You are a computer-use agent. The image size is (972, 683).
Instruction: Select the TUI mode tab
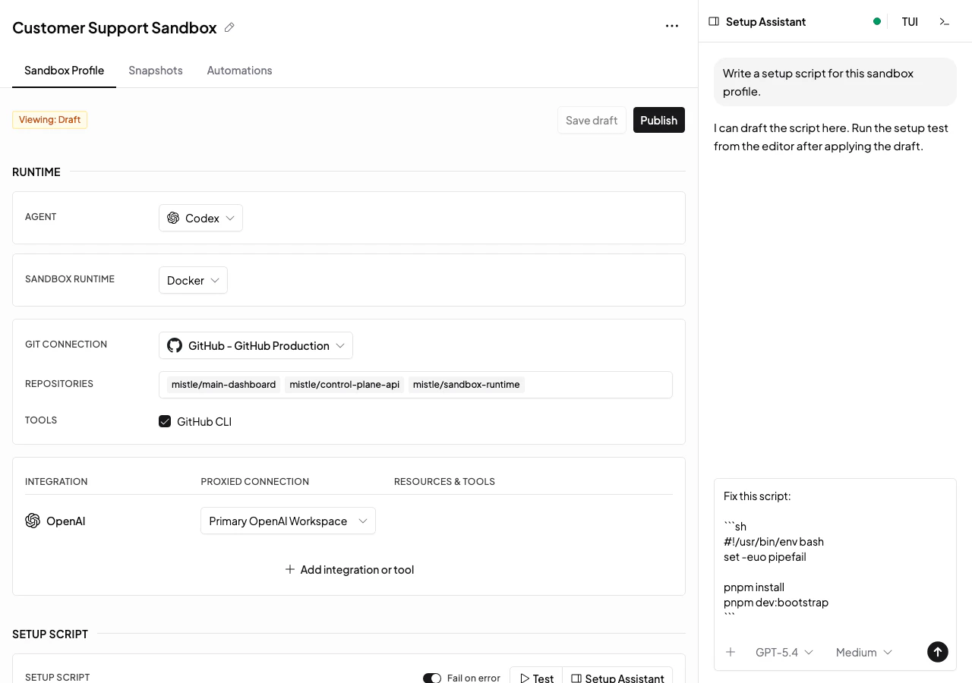(910, 21)
